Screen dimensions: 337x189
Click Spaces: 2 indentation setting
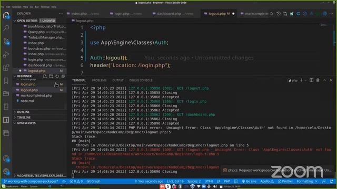pos(194,181)
